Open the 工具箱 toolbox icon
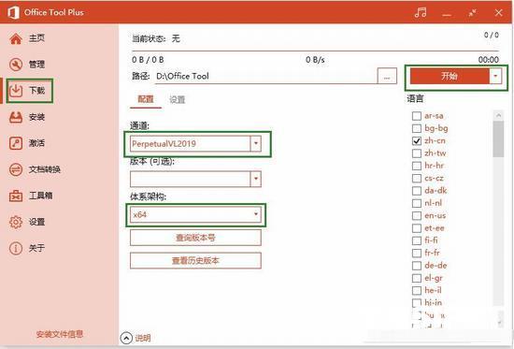 (x=15, y=196)
